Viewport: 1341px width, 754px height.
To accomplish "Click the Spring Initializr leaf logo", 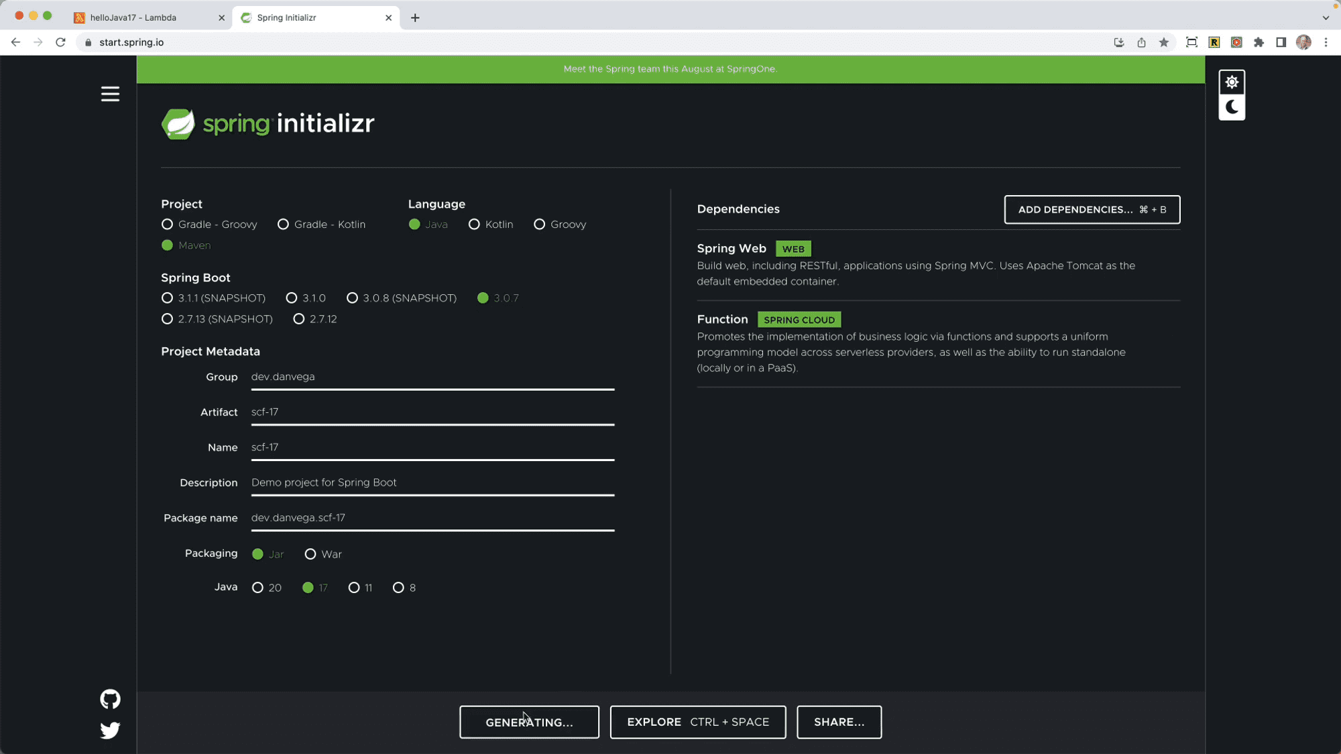I will [x=176, y=123].
